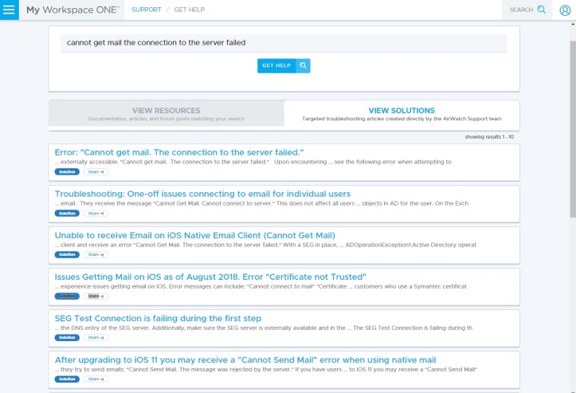
Task: Click the My Workspace ONE logo
Action: pos(72,10)
